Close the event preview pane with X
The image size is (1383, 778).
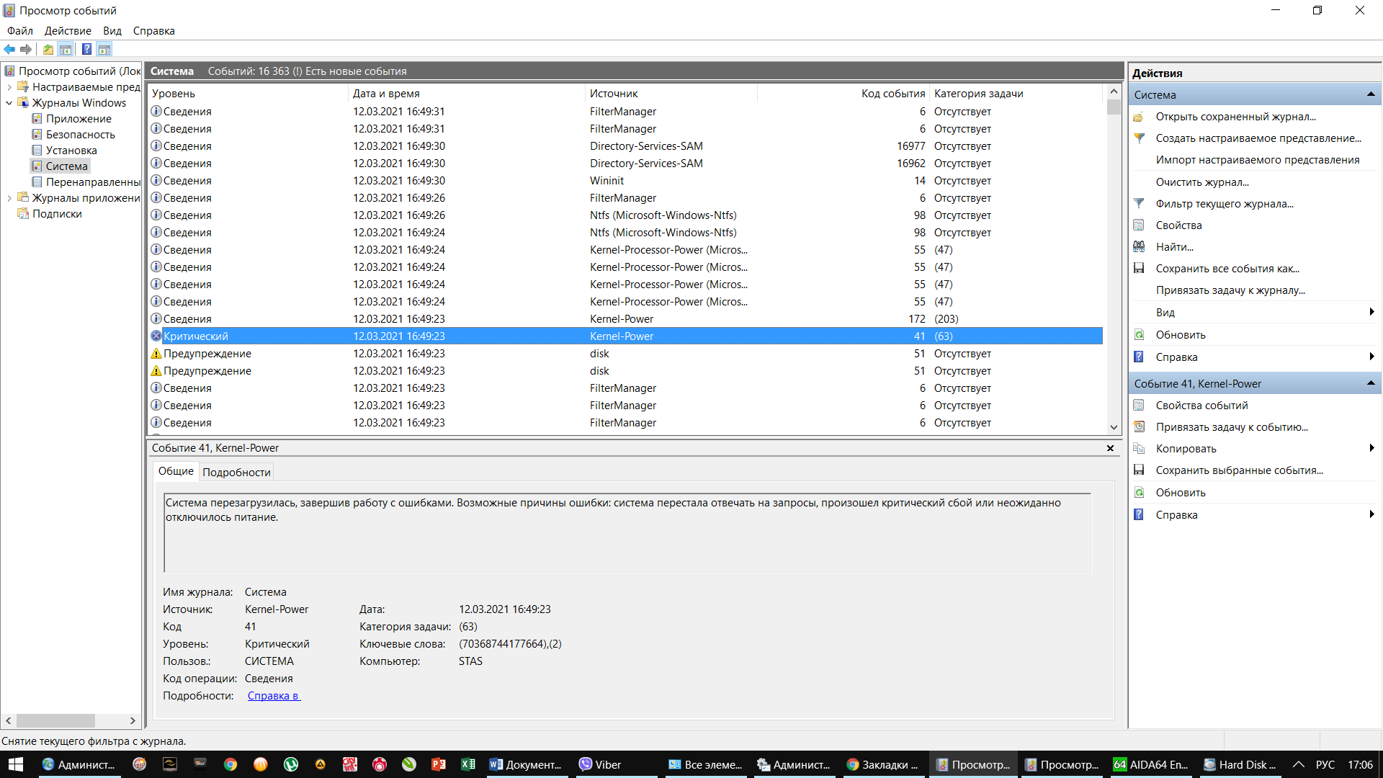click(1110, 448)
